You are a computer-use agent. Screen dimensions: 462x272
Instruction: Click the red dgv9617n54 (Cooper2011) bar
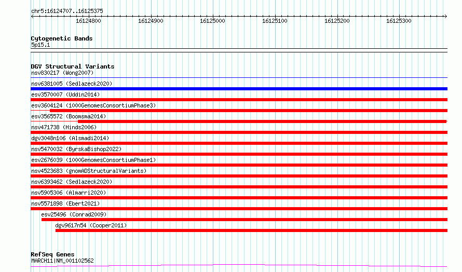[251, 230]
